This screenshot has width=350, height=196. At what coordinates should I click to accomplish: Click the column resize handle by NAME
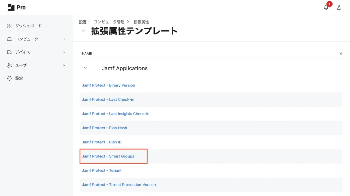pyautogui.click(x=341, y=54)
